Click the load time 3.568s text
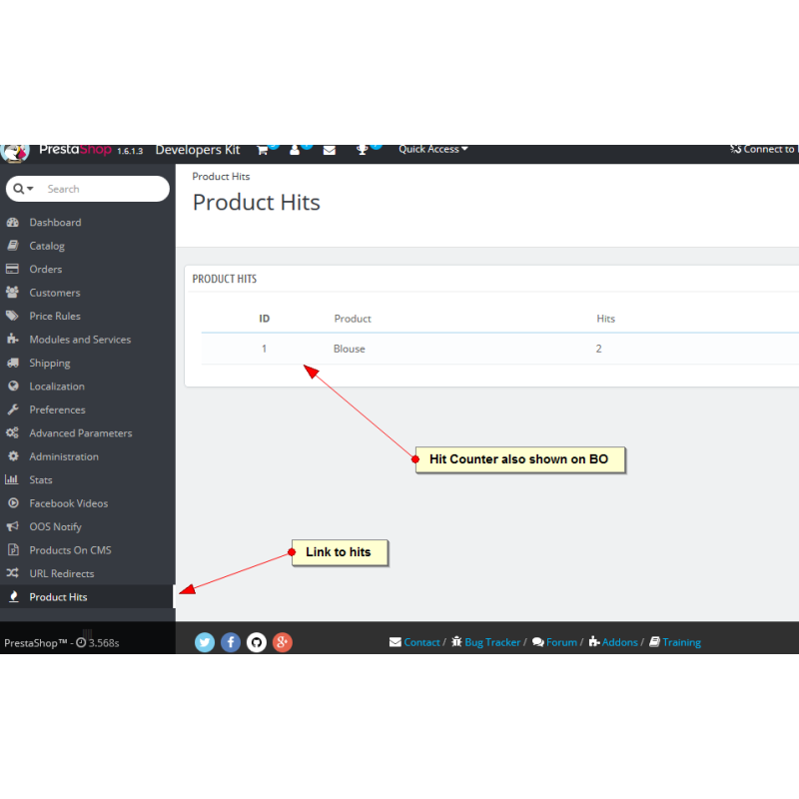Screen dimensions: 799x799 tap(104, 643)
